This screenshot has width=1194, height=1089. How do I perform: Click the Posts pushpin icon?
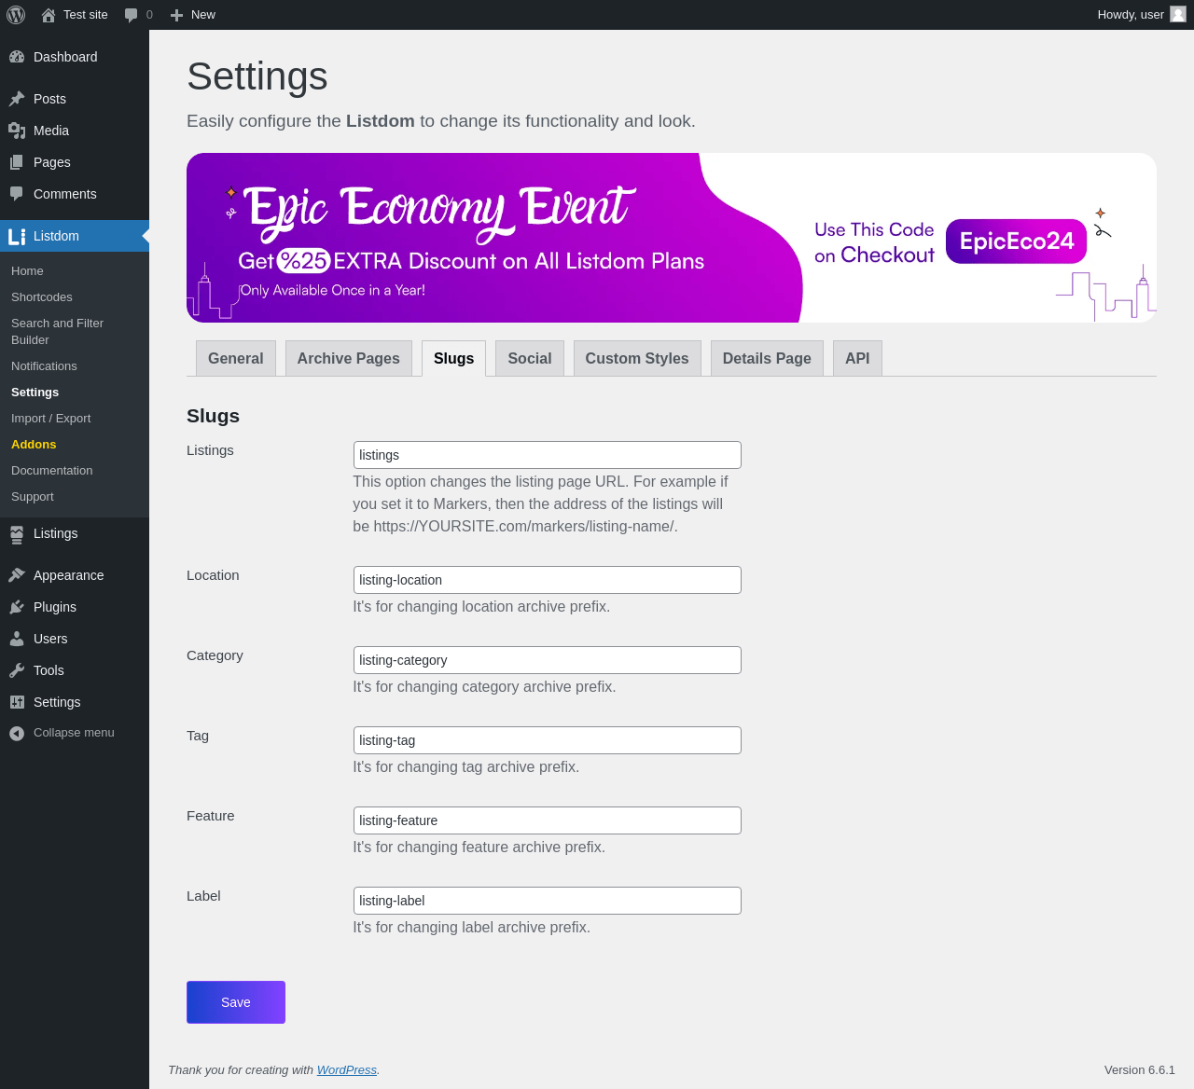[x=17, y=99]
